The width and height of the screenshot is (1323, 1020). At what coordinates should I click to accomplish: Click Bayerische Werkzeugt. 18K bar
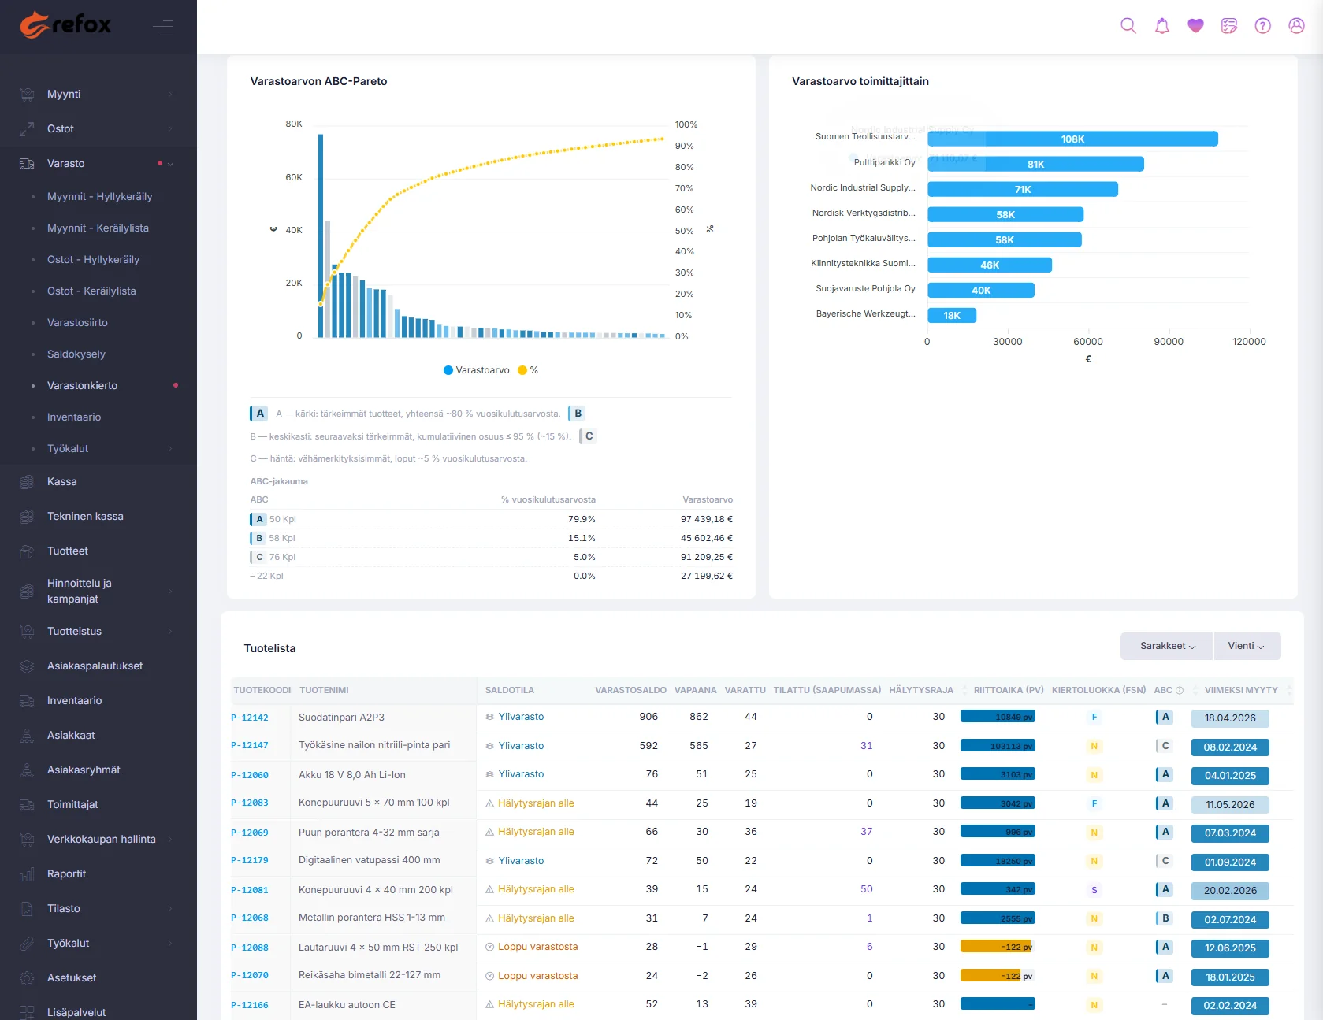click(952, 316)
